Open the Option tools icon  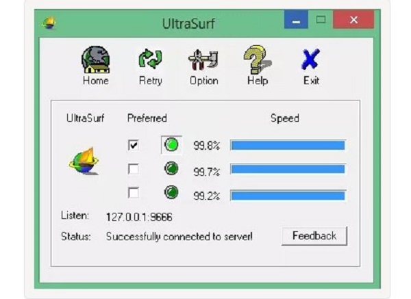coord(203,60)
